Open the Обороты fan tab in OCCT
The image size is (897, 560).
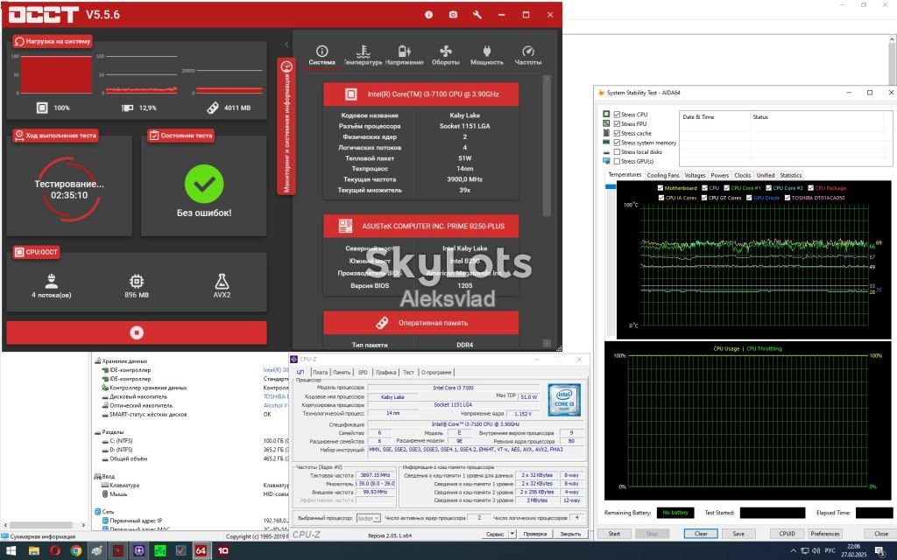pos(446,55)
